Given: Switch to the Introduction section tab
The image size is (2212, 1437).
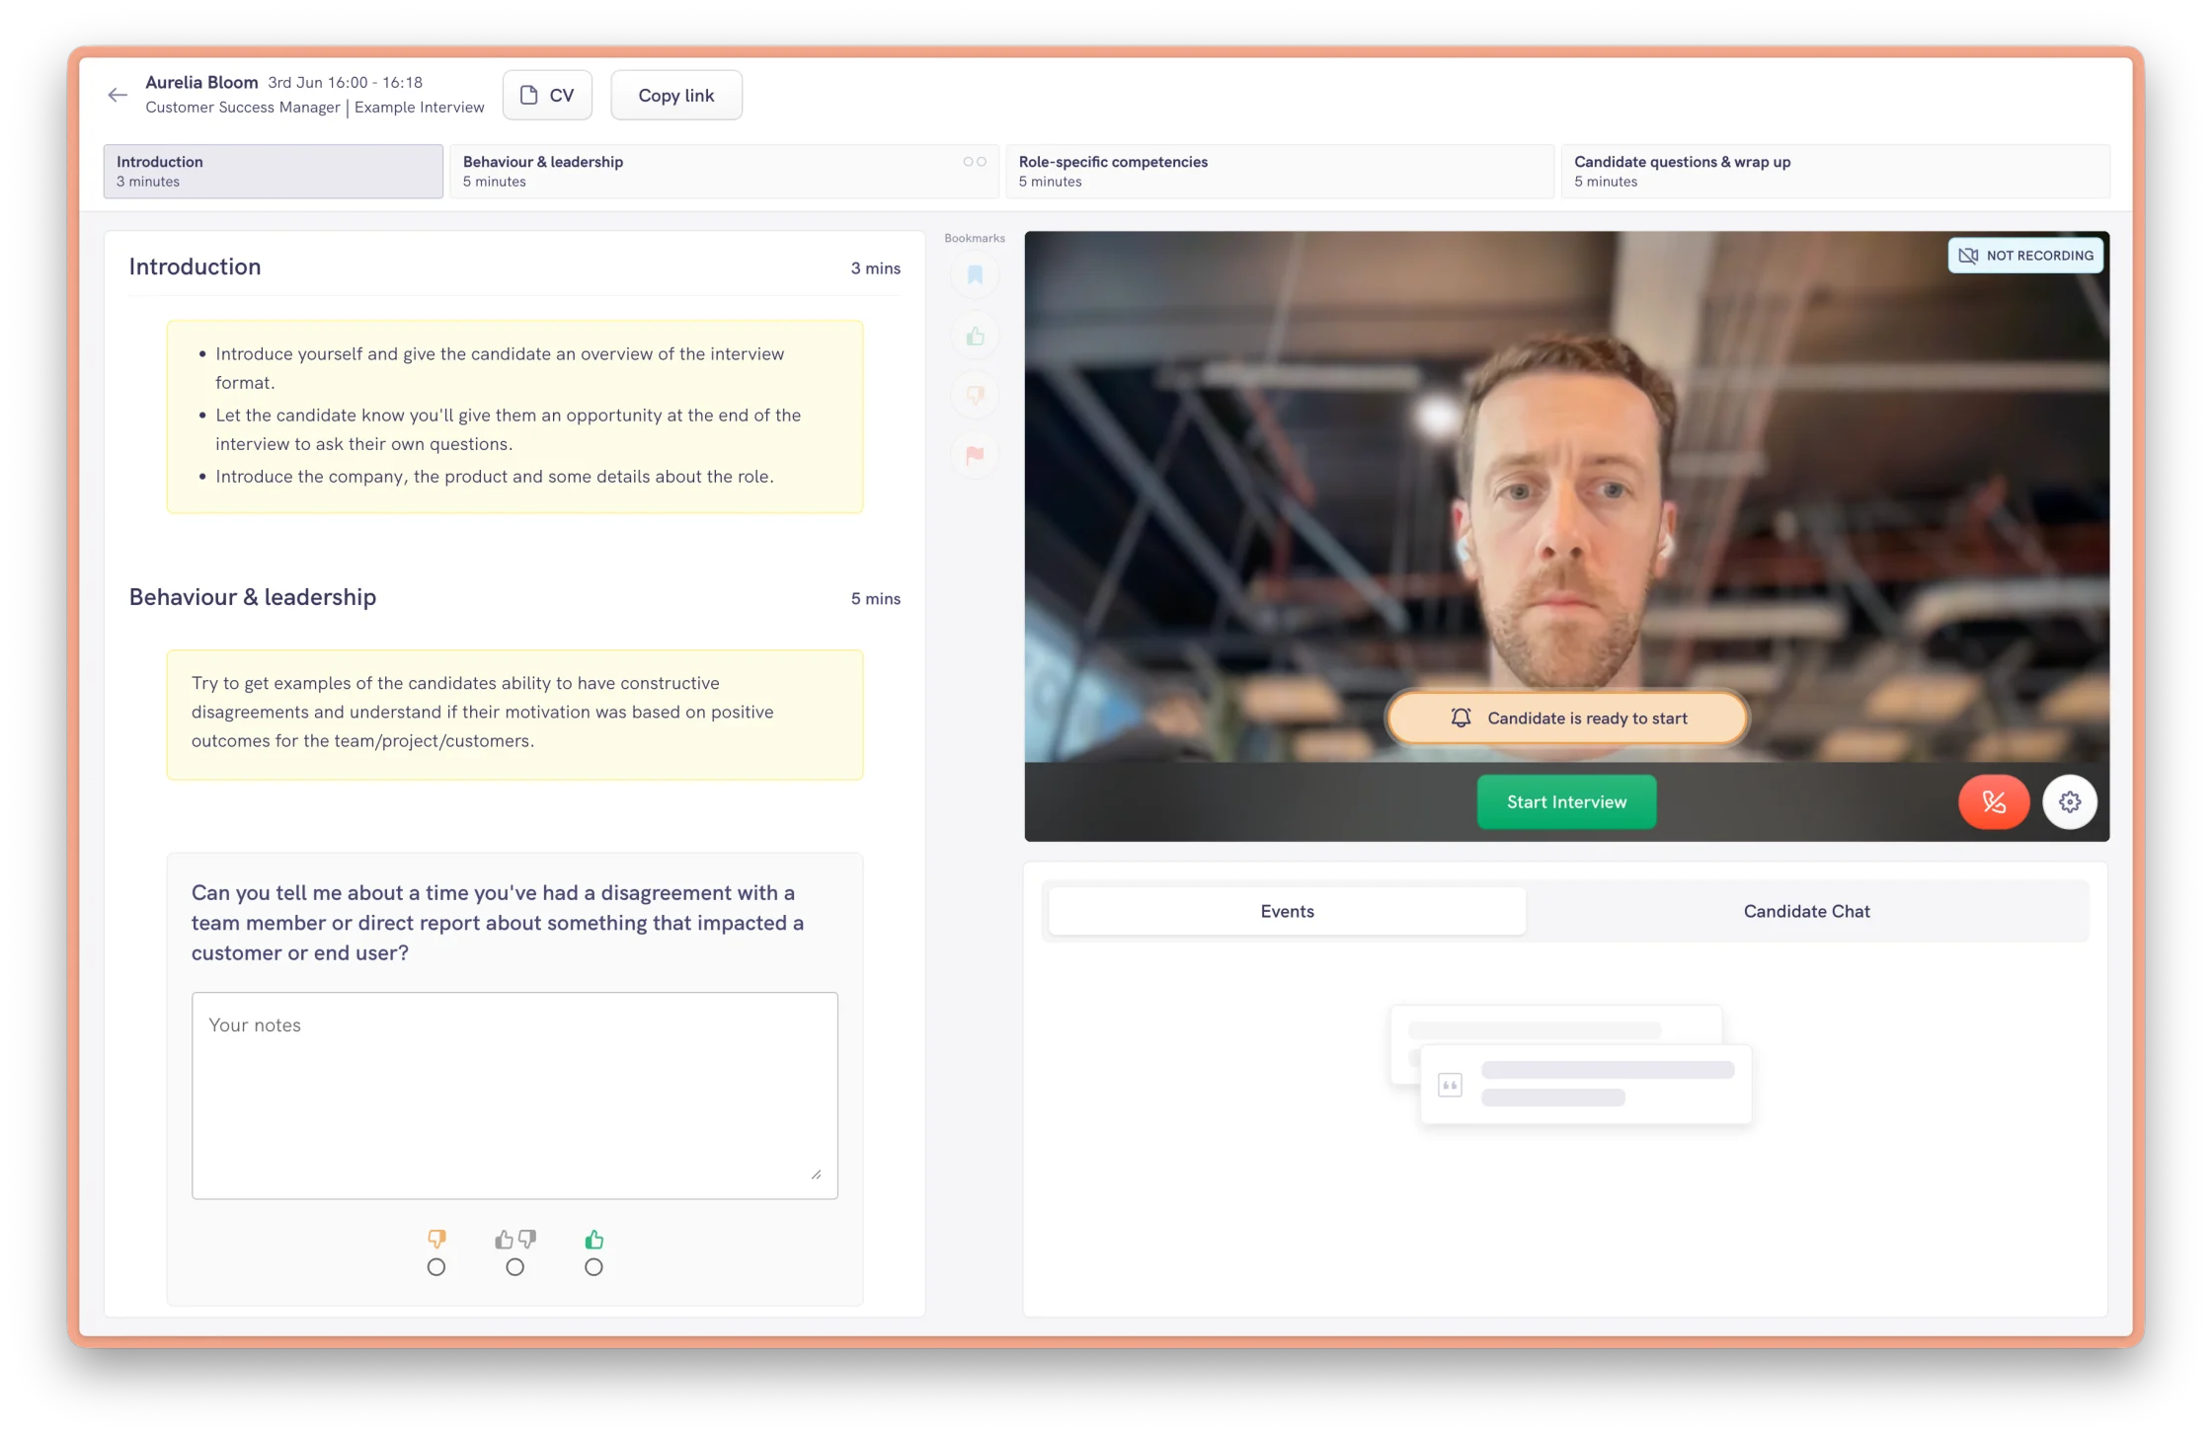Looking at the screenshot, I should click(x=274, y=171).
